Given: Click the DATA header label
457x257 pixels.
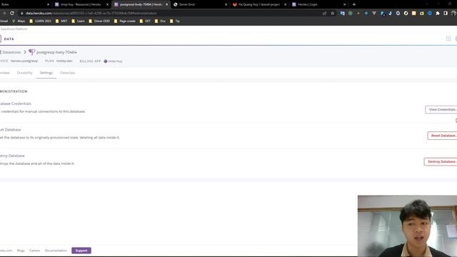Looking at the screenshot, I should coord(9,39).
